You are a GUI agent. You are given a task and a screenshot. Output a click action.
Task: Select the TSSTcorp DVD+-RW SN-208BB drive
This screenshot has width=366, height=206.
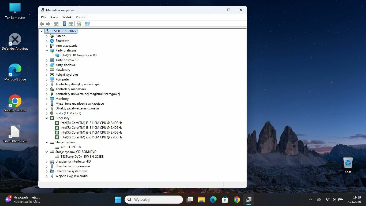82,157
